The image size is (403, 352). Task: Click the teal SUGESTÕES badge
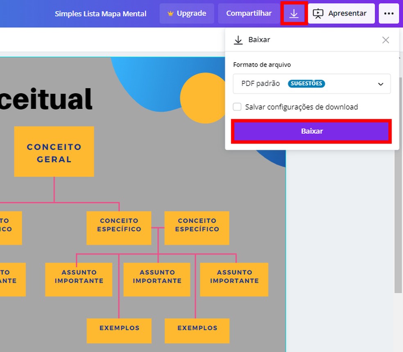pos(306,83)
